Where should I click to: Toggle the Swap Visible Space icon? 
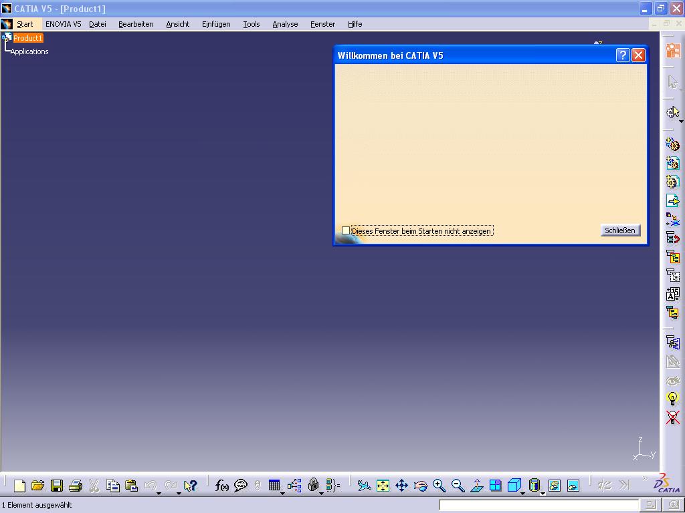click(x=573, y=486)
